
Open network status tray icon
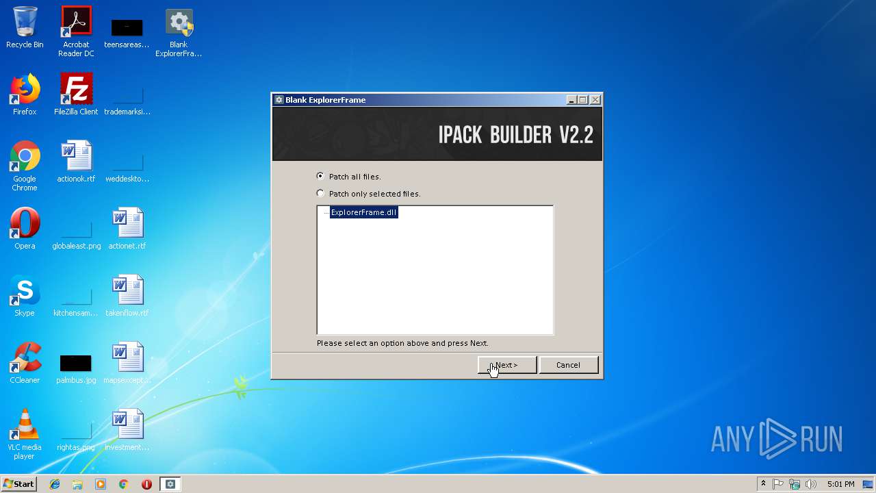coord(795,484)
